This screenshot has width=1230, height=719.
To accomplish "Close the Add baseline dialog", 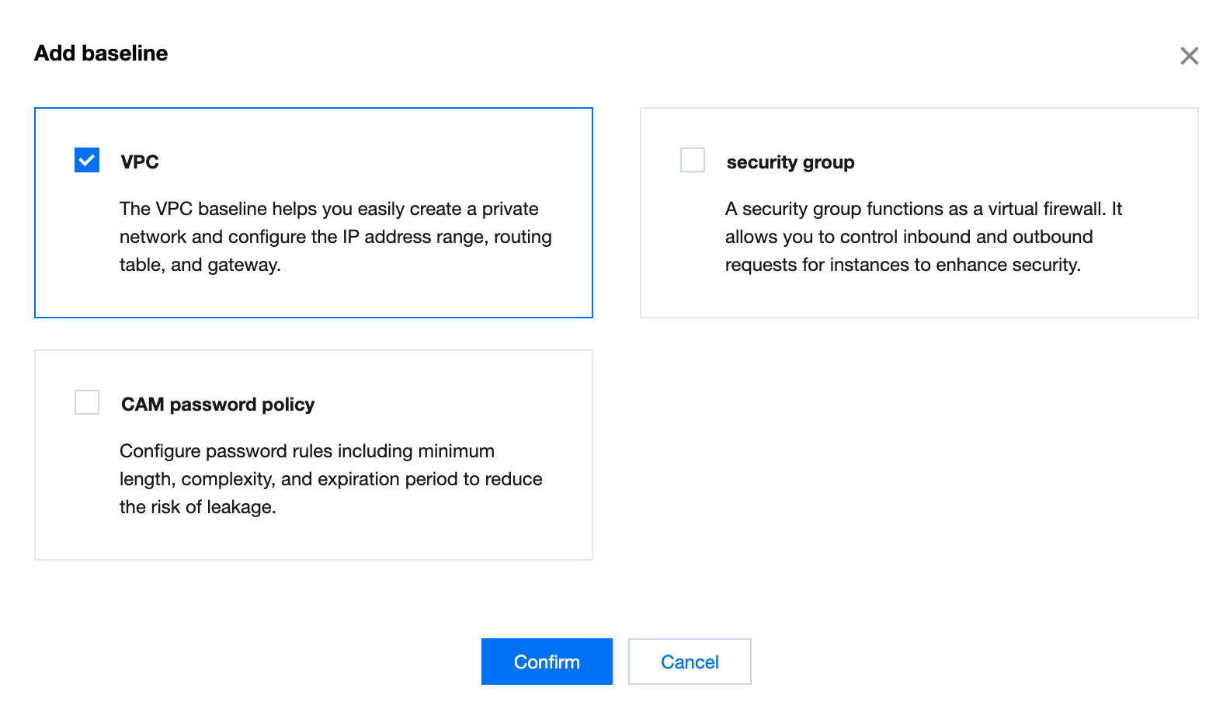I will 1189,56.
